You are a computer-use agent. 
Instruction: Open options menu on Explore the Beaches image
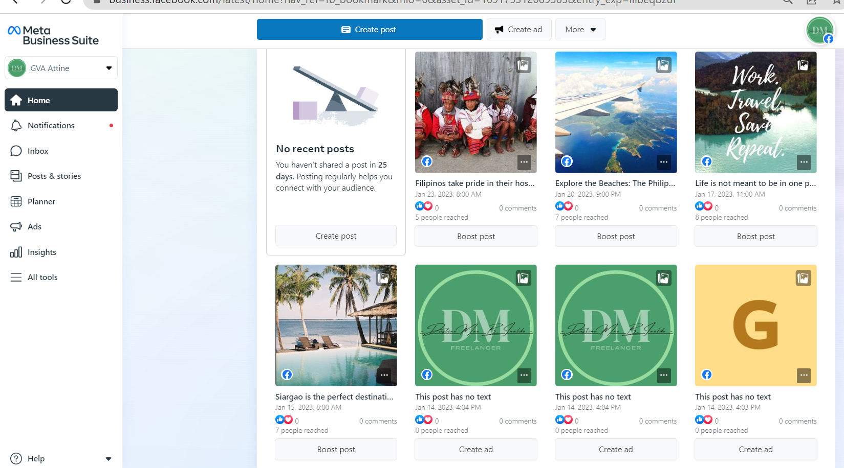[x=664, y=162]
